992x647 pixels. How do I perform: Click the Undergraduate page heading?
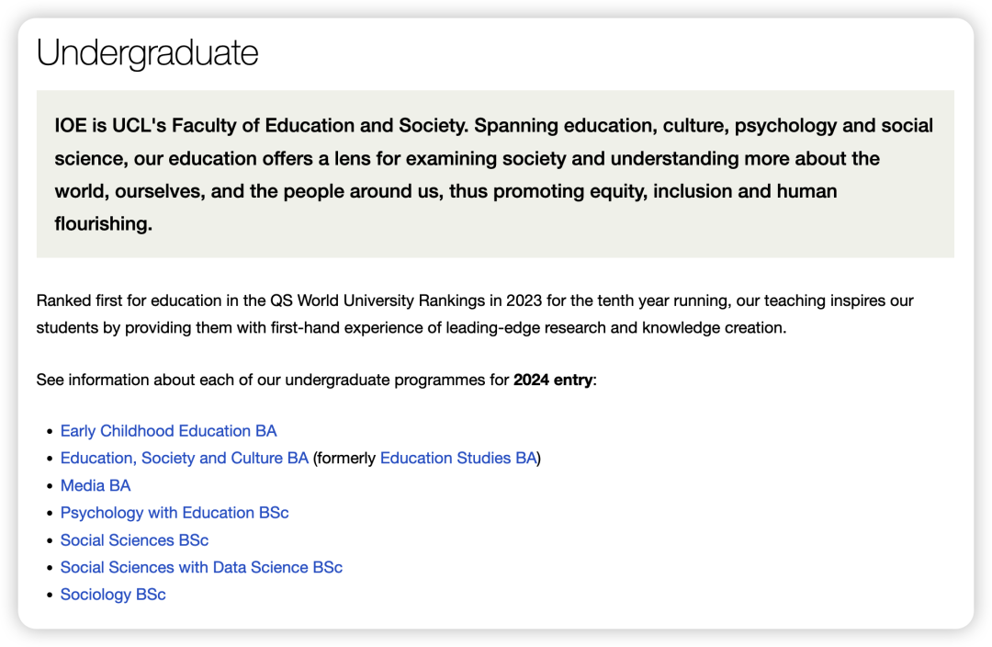(x=147, y=53)
